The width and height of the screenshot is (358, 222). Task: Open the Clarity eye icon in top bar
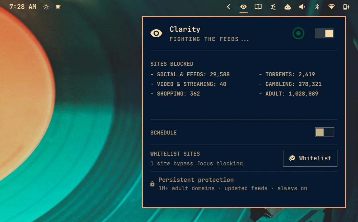pos(244,7)
